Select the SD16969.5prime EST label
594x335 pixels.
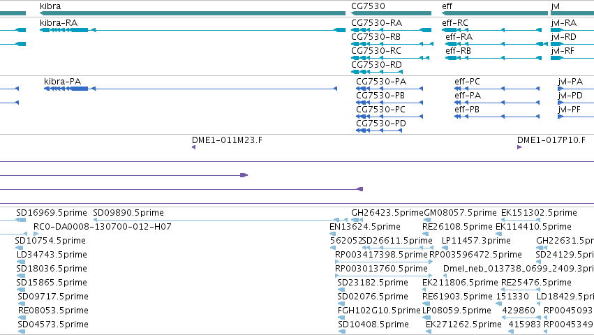pos(52,213)
